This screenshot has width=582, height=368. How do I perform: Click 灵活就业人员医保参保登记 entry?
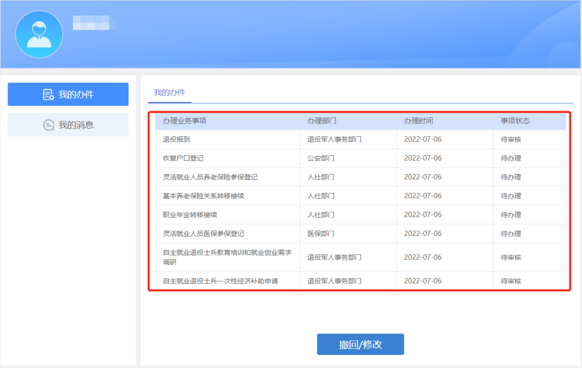[203, 234]
